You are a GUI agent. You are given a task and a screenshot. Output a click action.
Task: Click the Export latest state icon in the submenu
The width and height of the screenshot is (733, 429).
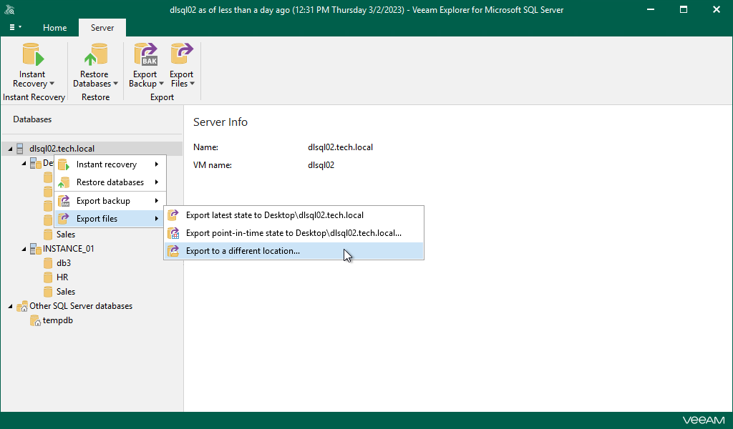(x=173, y=214)
